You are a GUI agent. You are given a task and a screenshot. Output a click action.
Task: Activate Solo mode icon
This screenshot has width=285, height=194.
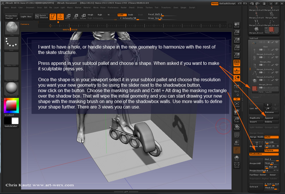point(237,158)
